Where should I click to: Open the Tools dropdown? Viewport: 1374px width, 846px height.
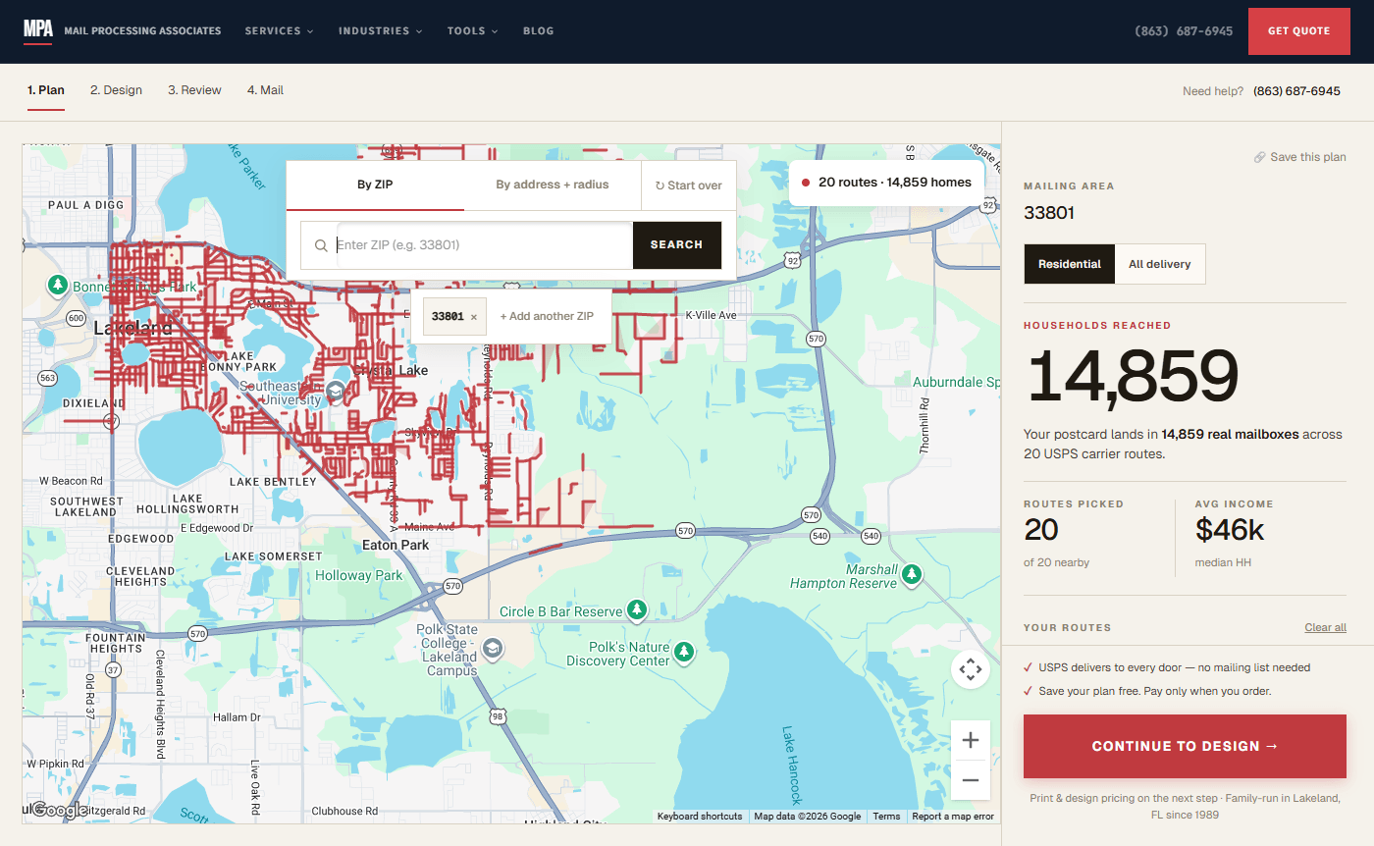(472, 30)
